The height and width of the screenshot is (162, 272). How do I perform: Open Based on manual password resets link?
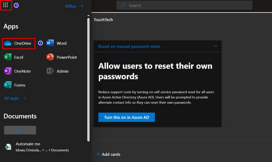129,47
